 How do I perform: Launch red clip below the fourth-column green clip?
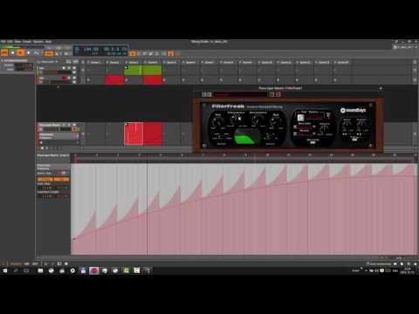click(x=153, y=79)
